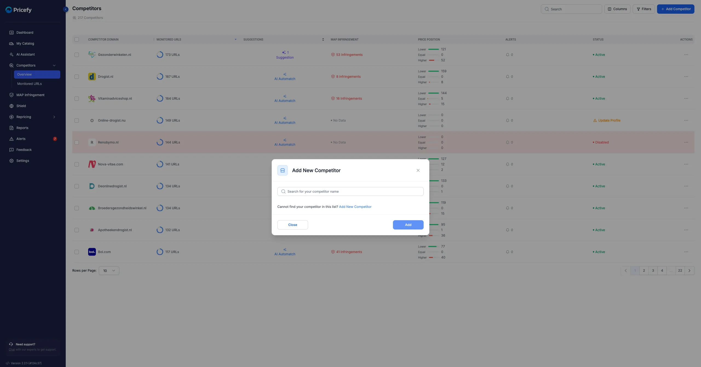Sort the Suggestions column
The width and height of the screenshot is (701, 367).
[323, 39]
